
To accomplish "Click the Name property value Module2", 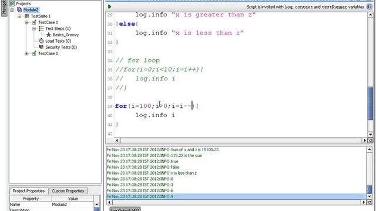I will point(73,205).
